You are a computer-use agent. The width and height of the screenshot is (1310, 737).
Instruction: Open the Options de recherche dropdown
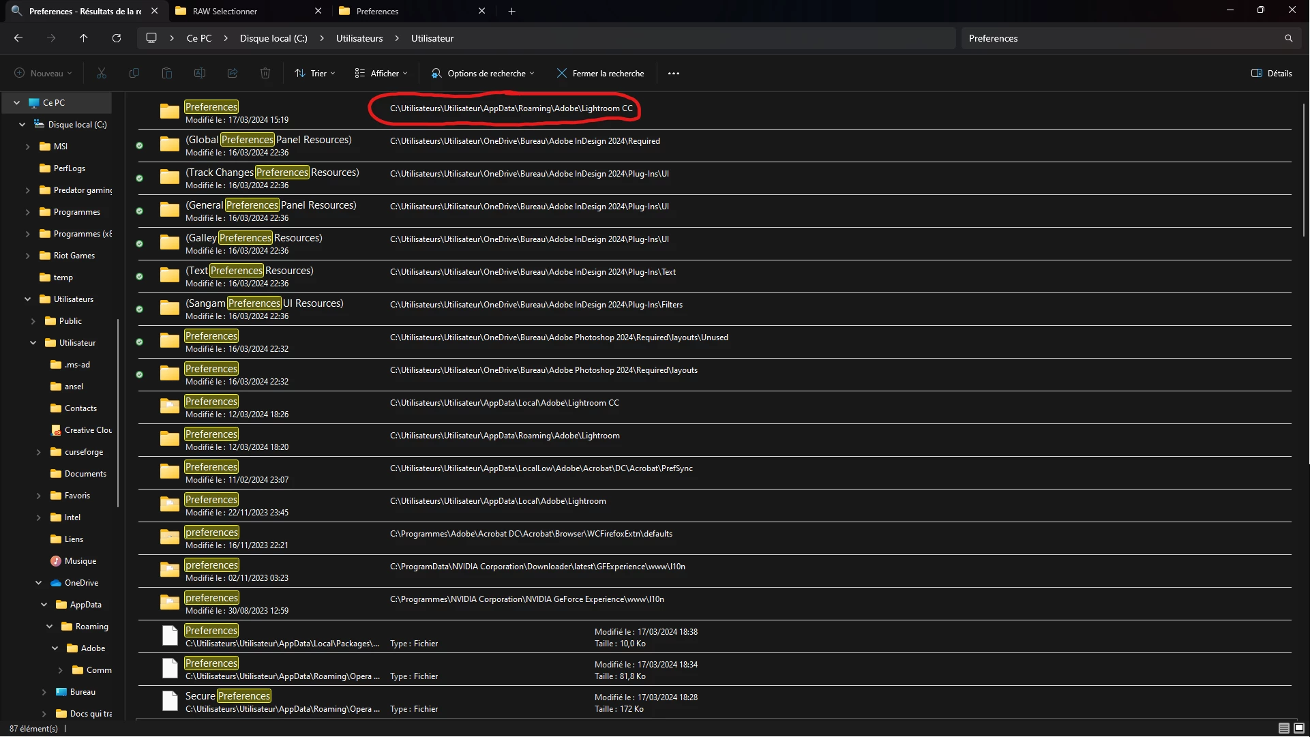click(x=483, y=73)
